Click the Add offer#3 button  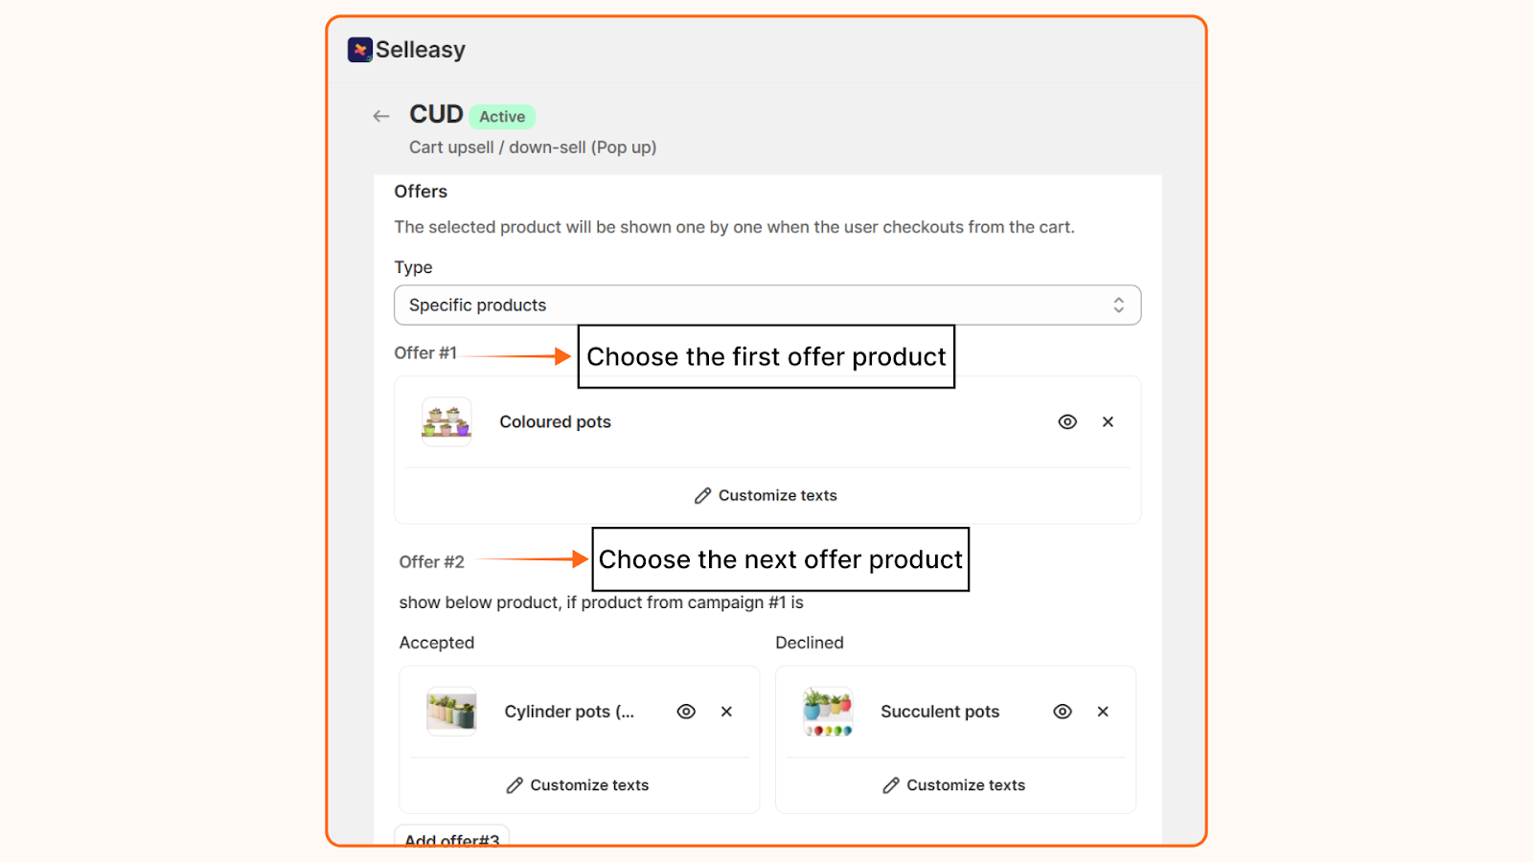(451, 839)
